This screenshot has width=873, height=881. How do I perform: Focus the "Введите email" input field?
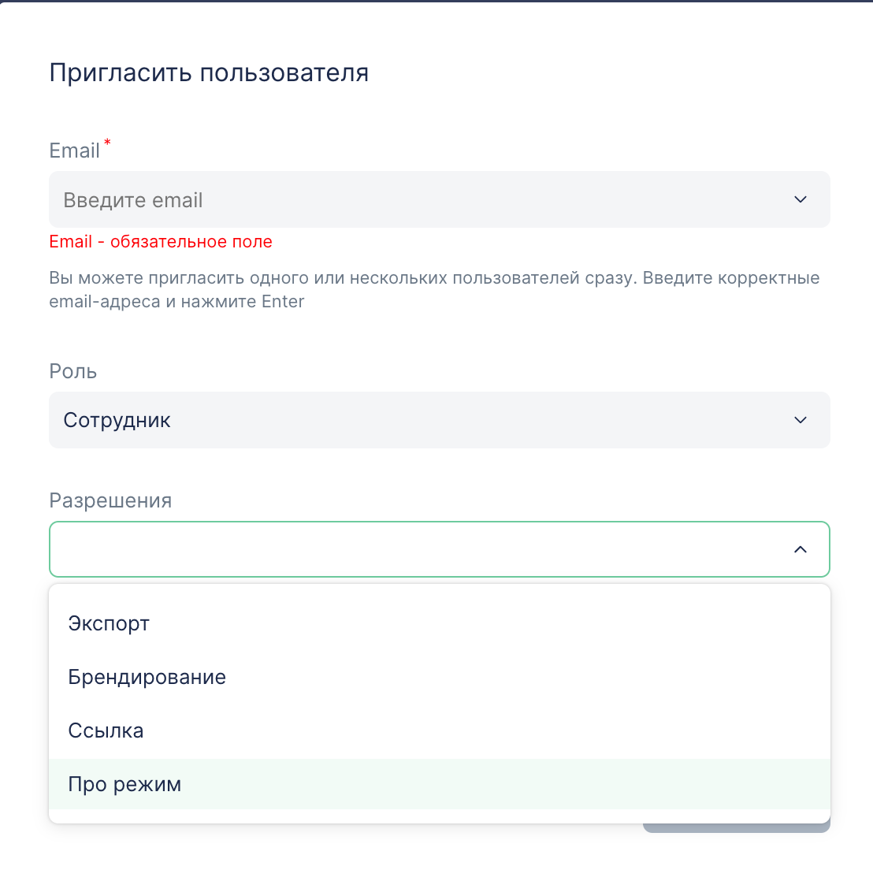pyautogui.click(x=394, y=200)
